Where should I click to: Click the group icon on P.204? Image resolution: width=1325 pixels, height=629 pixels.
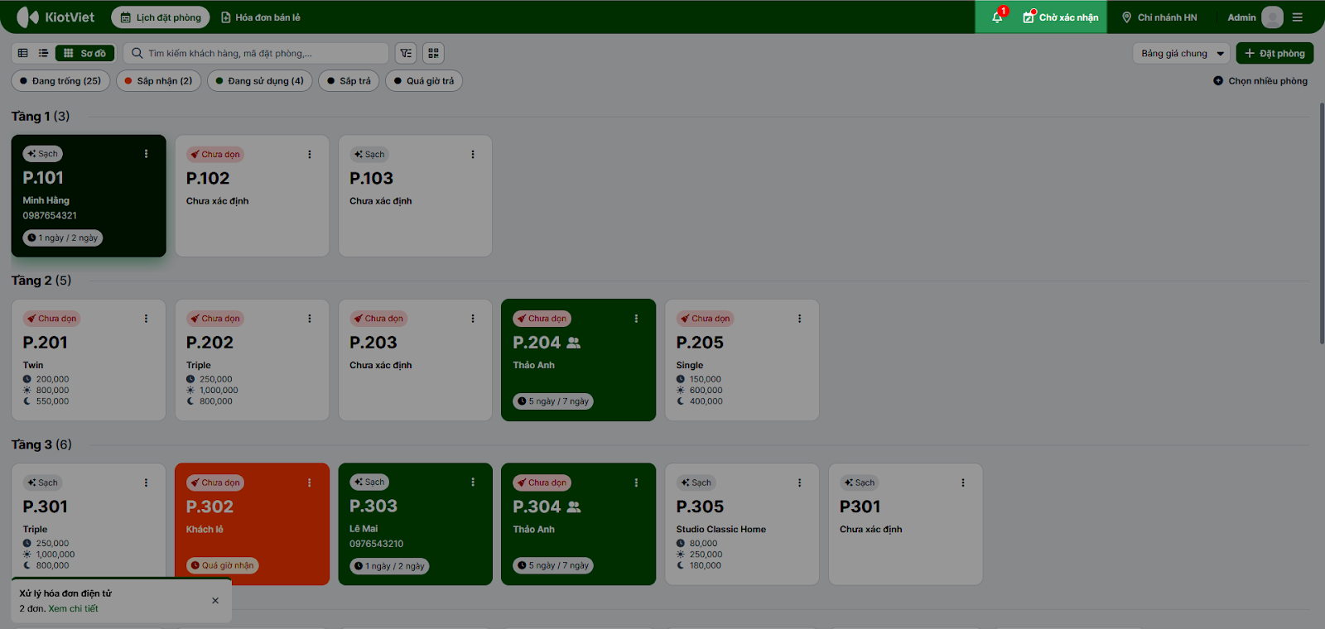574,343
